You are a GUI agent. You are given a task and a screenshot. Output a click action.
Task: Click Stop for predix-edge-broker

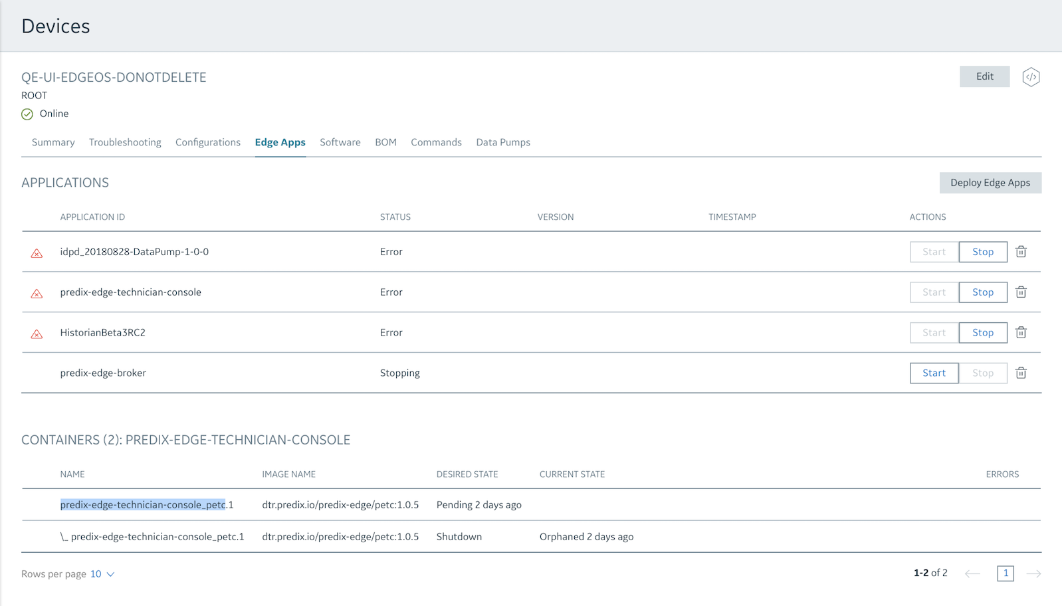point(983,373)
